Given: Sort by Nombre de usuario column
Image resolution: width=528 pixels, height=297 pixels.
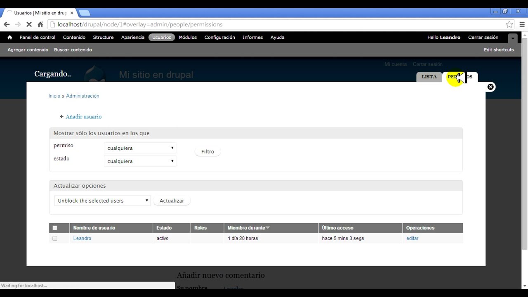Looking at the screenshot, I should tap(94, 228).
